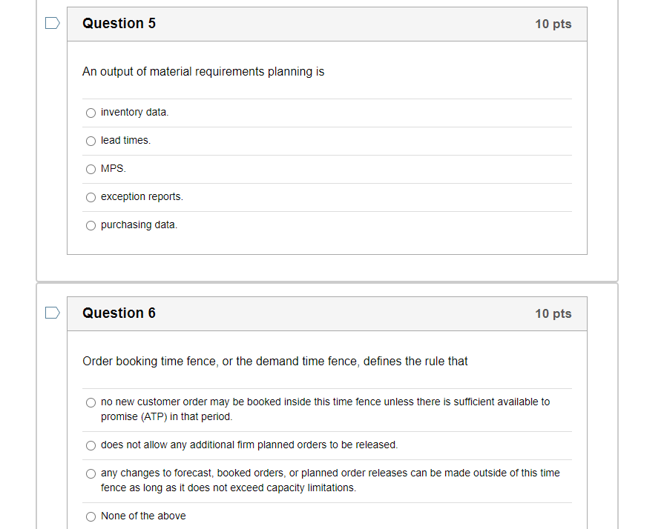Click the demand time fence question prompt
The width and height of the screenshot is (664, 529).
[275, 361]
